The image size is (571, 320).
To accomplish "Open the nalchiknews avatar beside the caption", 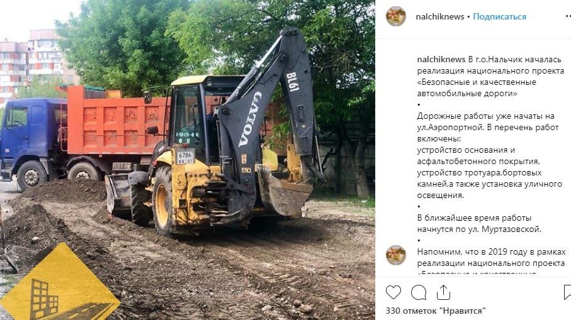I will [396, 255].
